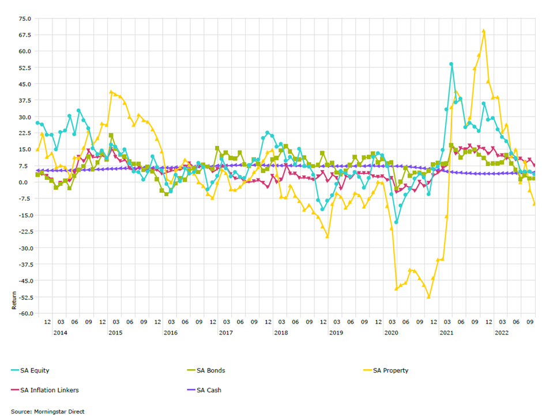Click the SA Bonds highest point in early 2015

tap(111, 136)
